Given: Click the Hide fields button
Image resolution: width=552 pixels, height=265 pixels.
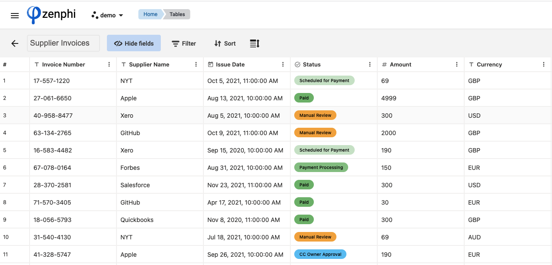Looking at the screenshot, I should pyautogui.click(x=134, y=43).
